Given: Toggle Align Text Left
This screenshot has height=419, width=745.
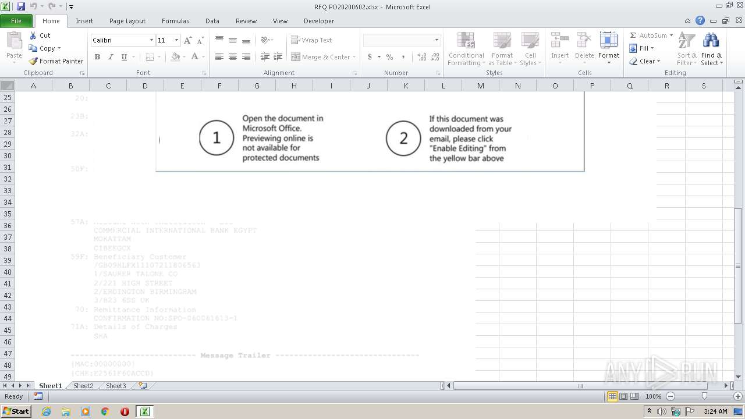Looking at the screenshot, I should tap(219, 57).
